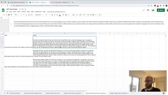Open the number format 123 dropdown
Viewport: 168px width, 95px height.
pyautogui.click(x=31, y=15)
